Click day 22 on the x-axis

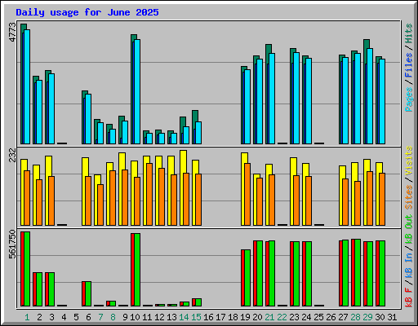(282, 317)
